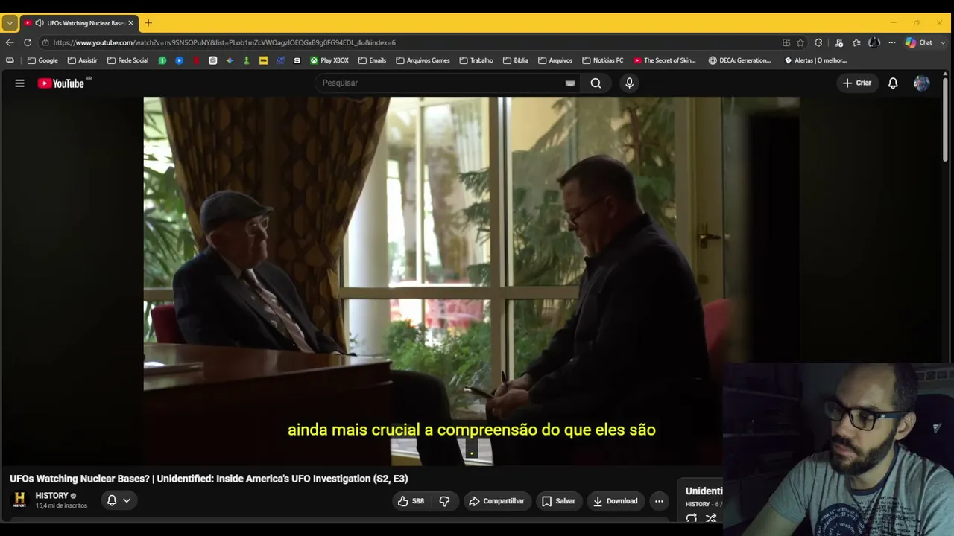This screenshot has width=954, height=536.
Task: Open more actions ellipsis below video
Action: tap(659, 501)
